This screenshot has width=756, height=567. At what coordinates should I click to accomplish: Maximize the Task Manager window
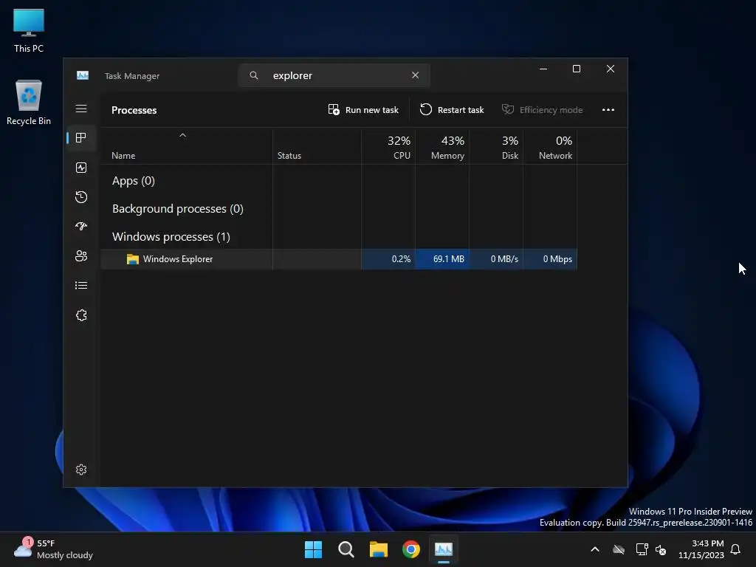(576, 69)
